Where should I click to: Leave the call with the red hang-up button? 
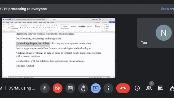point(123,88)
